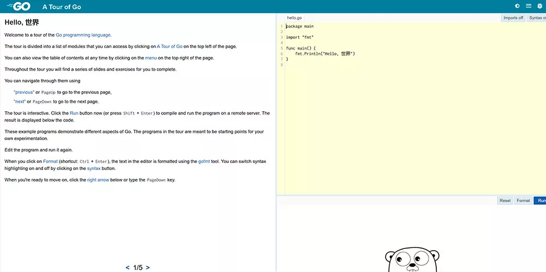Click the right arrow link in text
The image size is (546, 272).
click(98, 180)
